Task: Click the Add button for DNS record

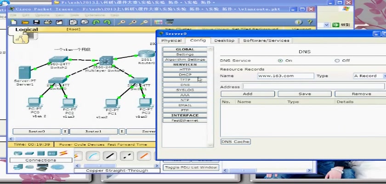Action: 248,94
